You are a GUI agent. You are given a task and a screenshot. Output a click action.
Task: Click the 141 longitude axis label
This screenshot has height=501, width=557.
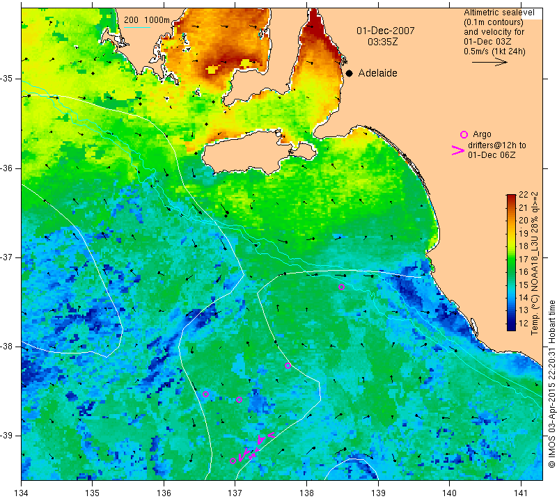click(x=521, y=493)
